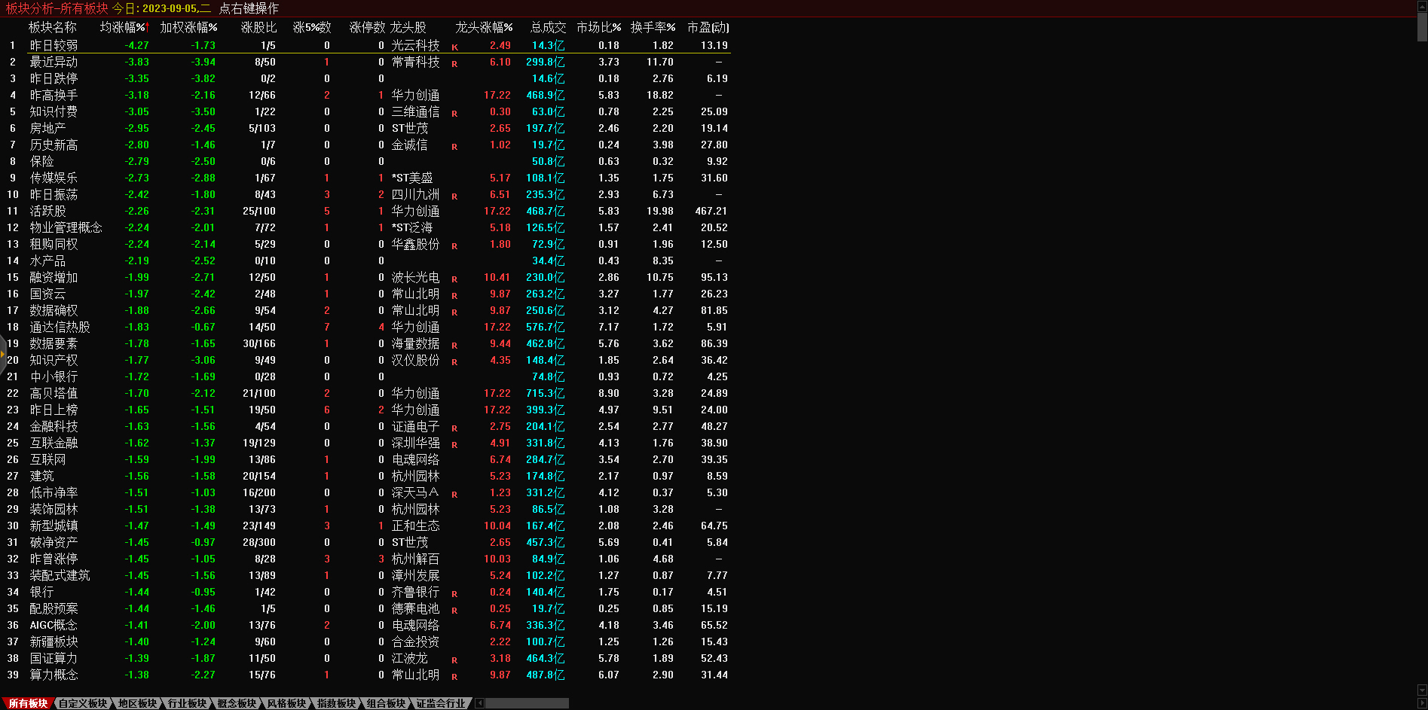Switch to the 行业板块 tab
Image resolution: width=1428 pixels, height=710 pixels.
(187, 703)
